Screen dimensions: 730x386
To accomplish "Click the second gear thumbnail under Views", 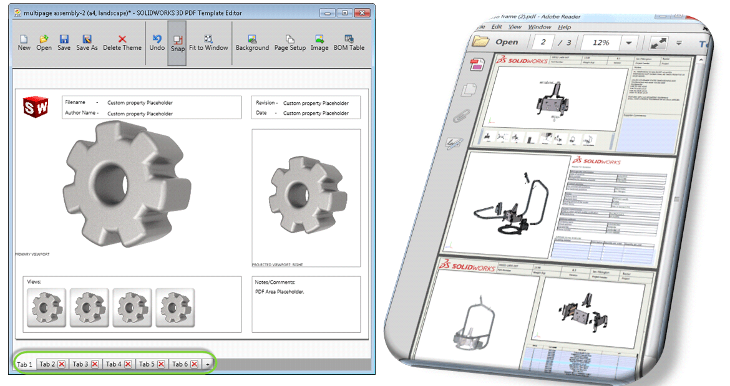I will click(x=89, y=307).
